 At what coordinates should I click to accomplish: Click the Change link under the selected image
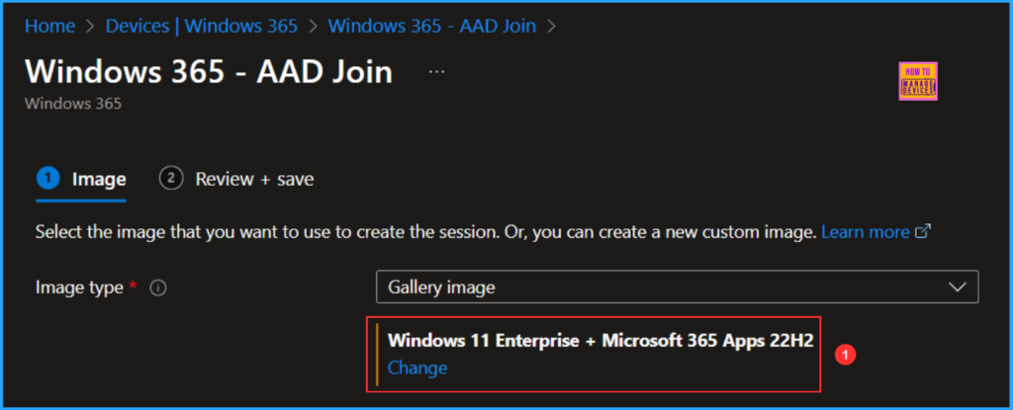click(417, 368)
